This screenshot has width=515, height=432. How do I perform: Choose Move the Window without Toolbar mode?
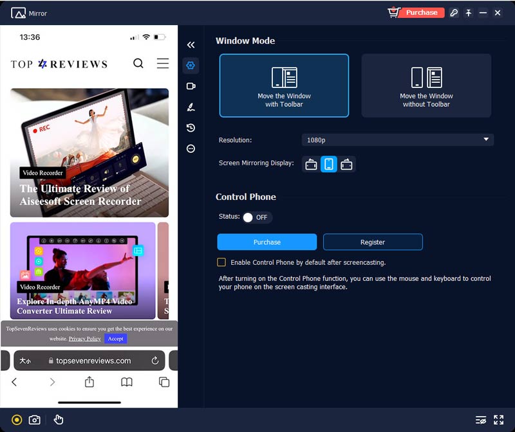[426, 85]
